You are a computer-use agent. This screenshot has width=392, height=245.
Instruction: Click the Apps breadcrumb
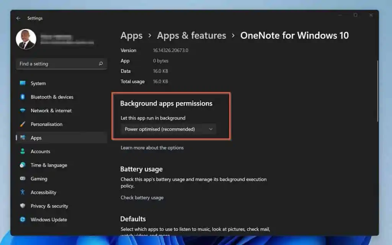pos(132,36)
